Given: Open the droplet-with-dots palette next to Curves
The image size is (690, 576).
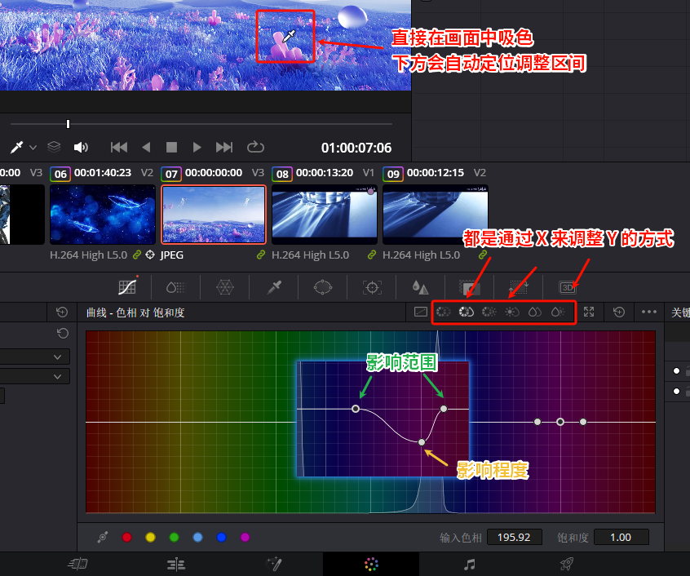Looking at the screenshot, I should [x=175, y=288].
